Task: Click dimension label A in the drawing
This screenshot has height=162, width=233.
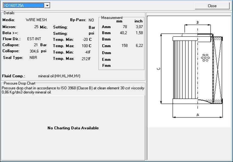Action: point(198,115)
